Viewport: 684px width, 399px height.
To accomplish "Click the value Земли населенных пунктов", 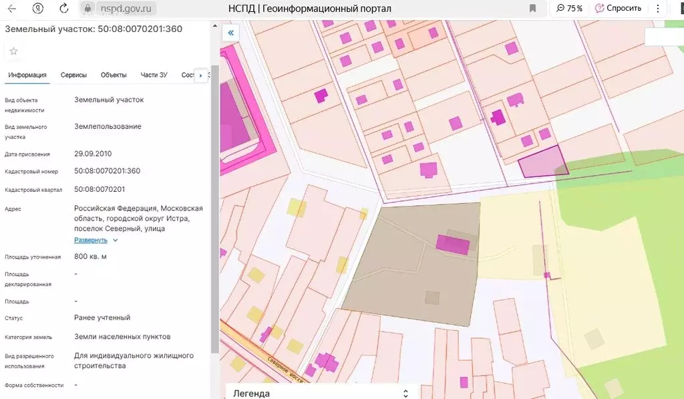I will (122, 337).
